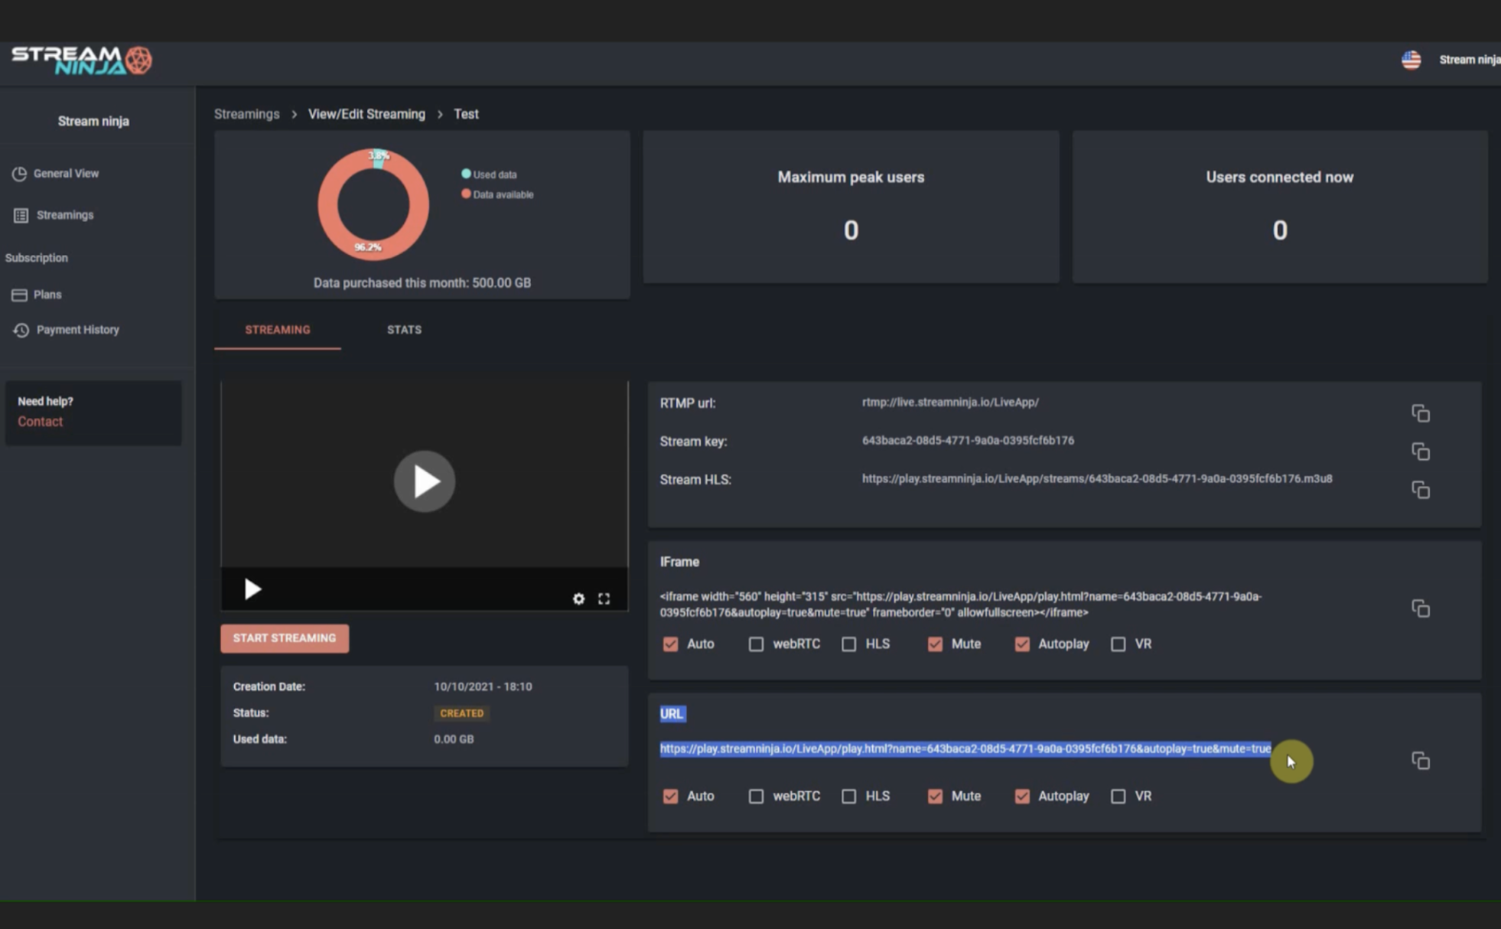This screenshot has width=1501, height=929.
Task: Enable webRTC checkbox in IFrame section
Action: pyautogui.click(x=756, y=644)
